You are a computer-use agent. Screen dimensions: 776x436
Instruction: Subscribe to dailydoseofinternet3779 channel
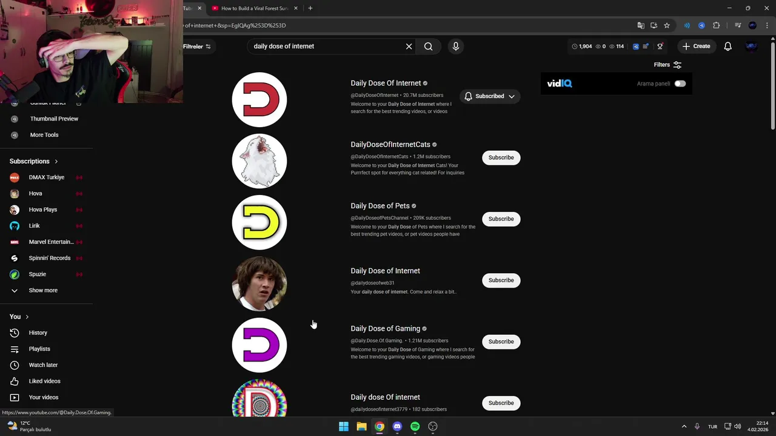pos(501,403)
